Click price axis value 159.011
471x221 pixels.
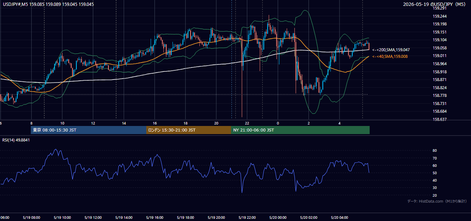(x=440, y=56)
